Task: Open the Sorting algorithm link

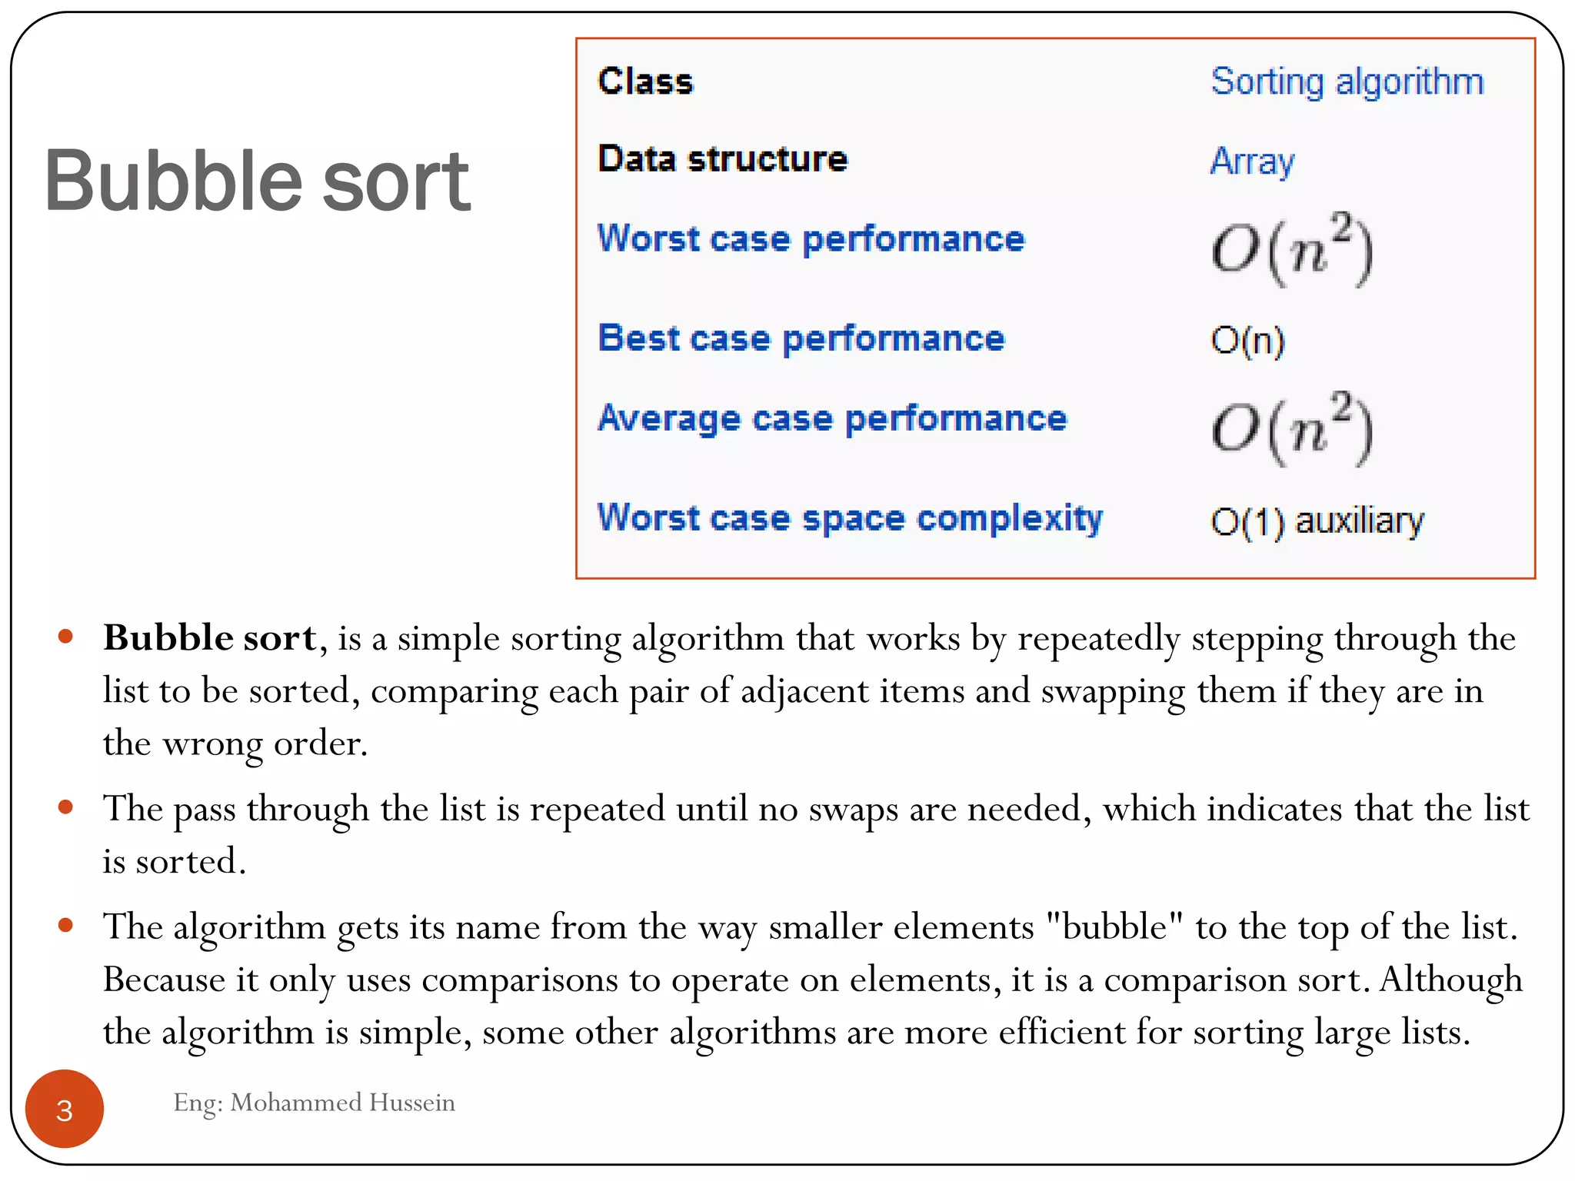Action: (1347, 82)
